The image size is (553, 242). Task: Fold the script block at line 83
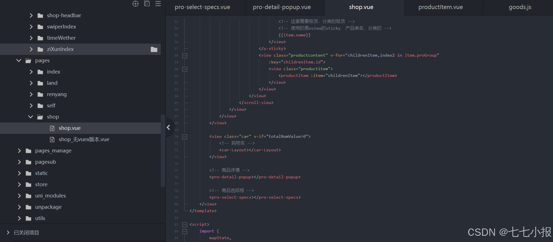185,225
